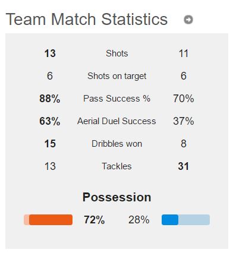The image size is (233, 259).
Task: Click the Possession heading
Action: pos(116,197)
